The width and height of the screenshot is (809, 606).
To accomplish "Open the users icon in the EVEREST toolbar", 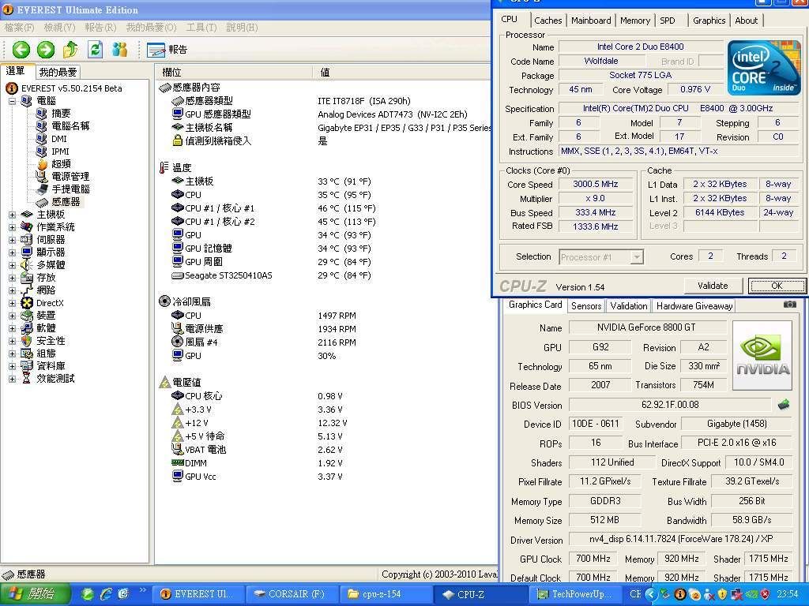I will pyautogui.click(x=120, y=50).
